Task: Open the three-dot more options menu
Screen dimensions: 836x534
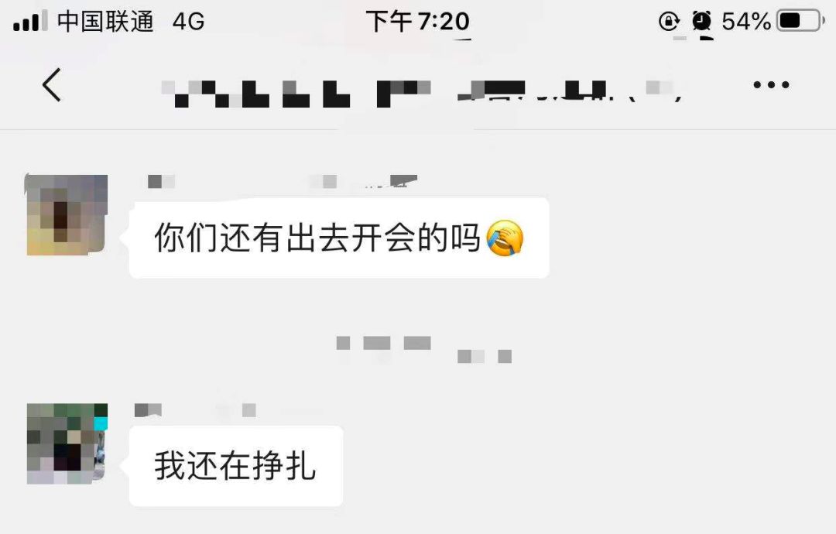Action: tap(771, 84)
